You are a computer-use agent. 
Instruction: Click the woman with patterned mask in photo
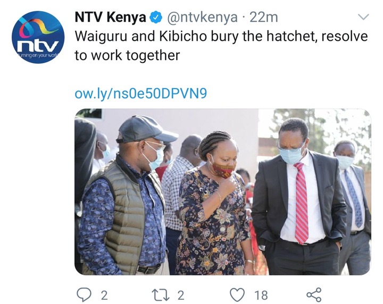click(x=214, y=203)
